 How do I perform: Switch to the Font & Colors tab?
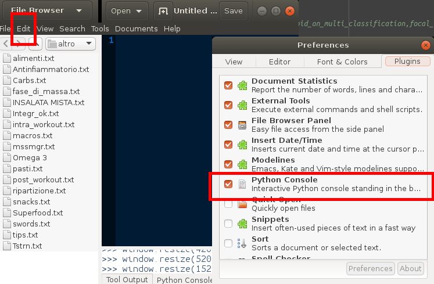click(342, 62)
